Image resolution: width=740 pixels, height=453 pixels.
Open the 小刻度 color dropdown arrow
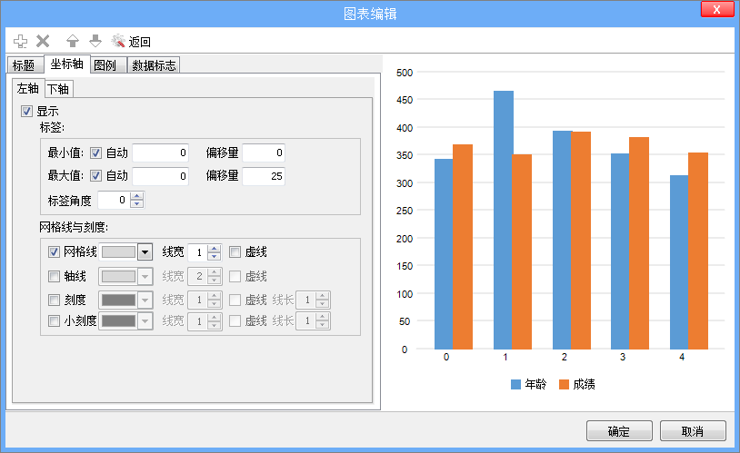click(145, 321)
